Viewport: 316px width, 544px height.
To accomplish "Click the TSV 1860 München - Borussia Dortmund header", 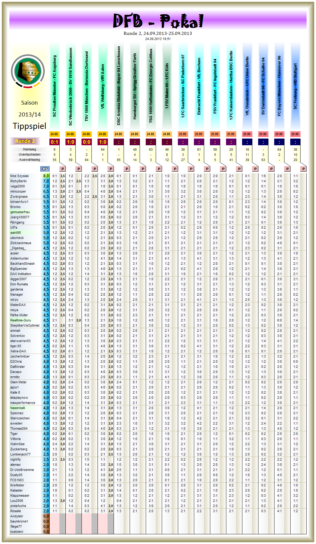I will [87, 86].
